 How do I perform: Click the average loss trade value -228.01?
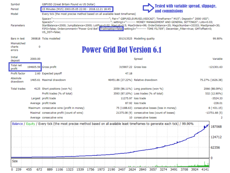tap(218, 103)
